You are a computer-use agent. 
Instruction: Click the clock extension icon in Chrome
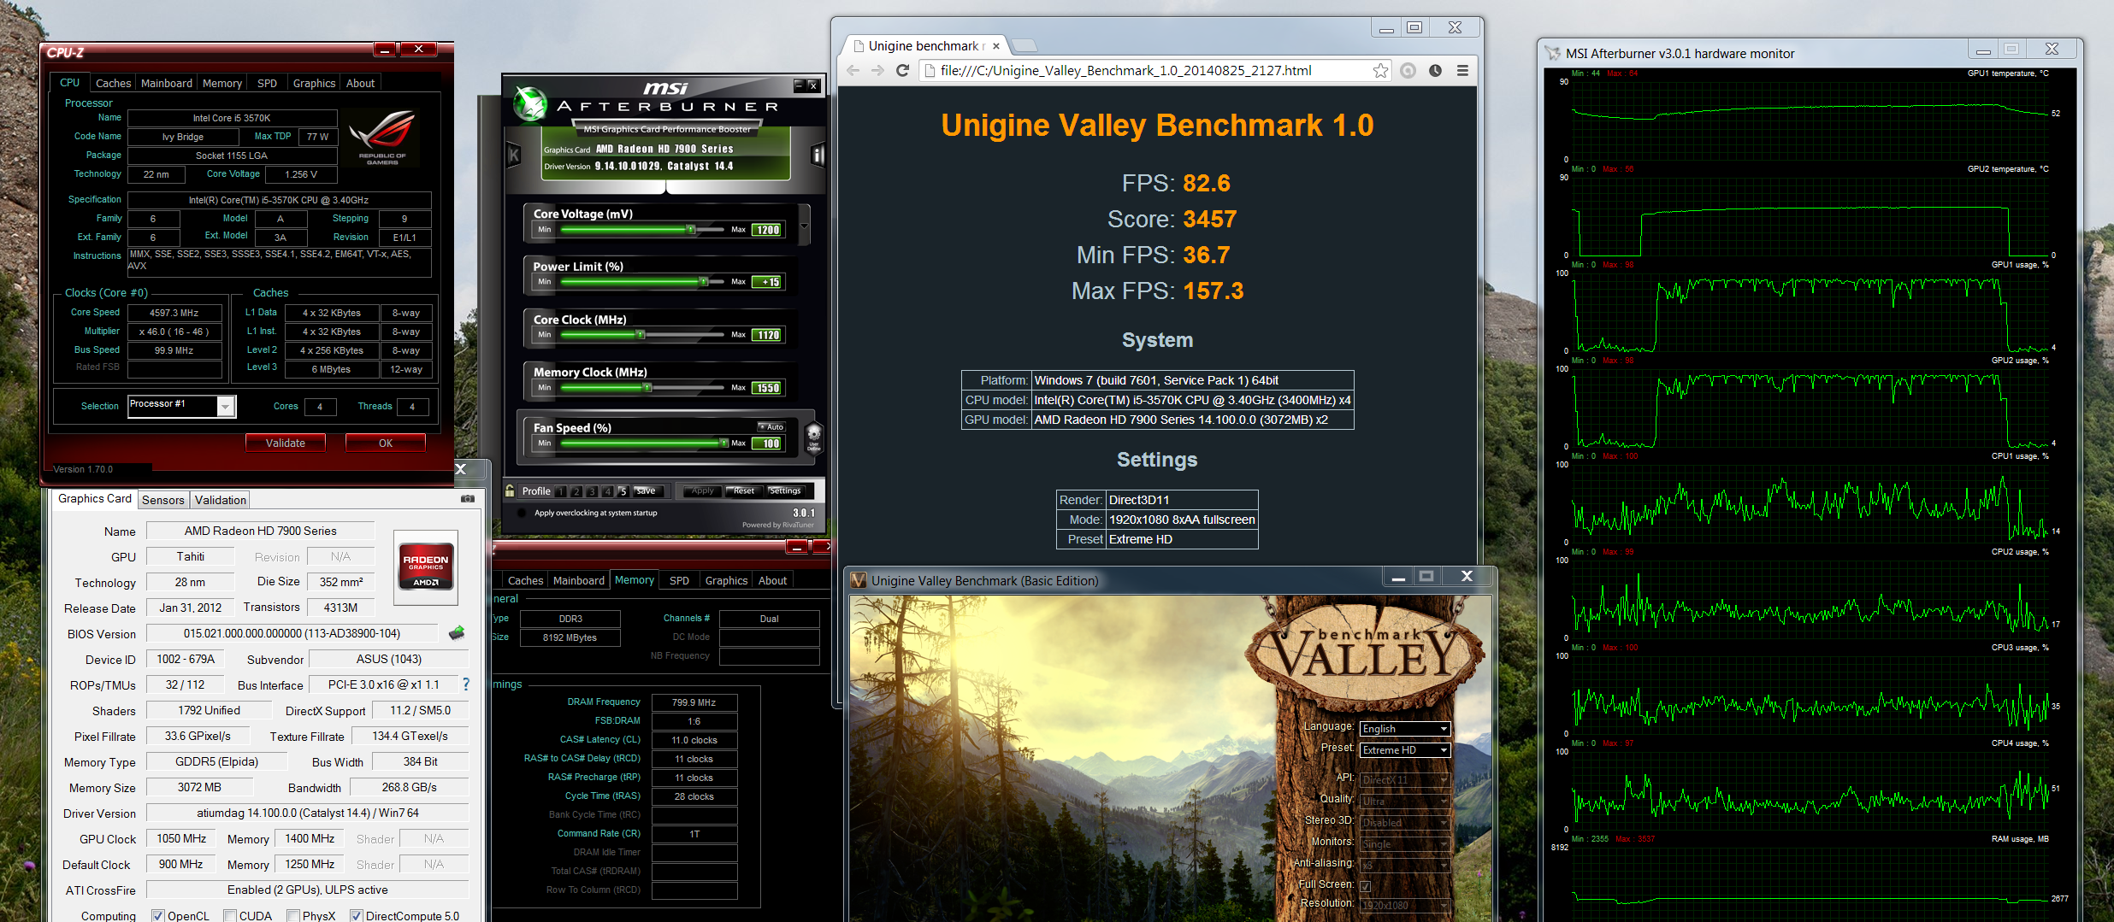(1435, 71)
